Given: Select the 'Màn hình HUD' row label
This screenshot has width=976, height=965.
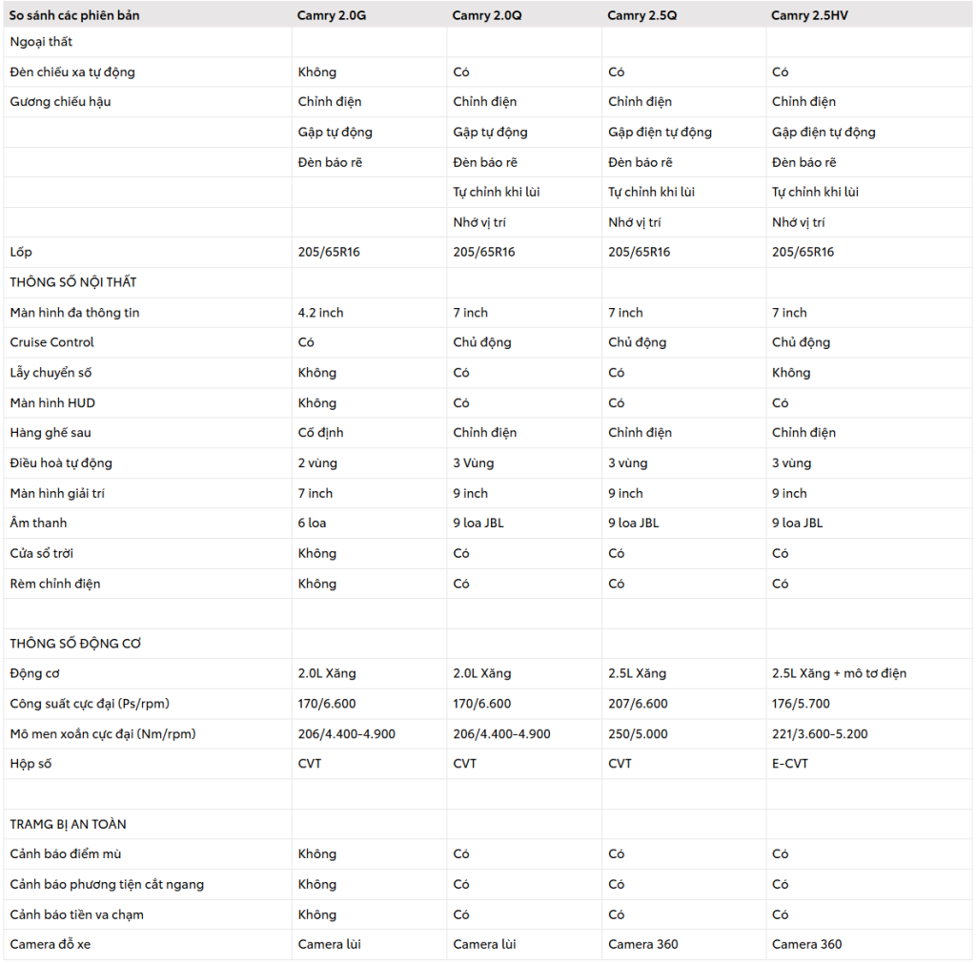Looking at the screenshot, I should point(52,402).
